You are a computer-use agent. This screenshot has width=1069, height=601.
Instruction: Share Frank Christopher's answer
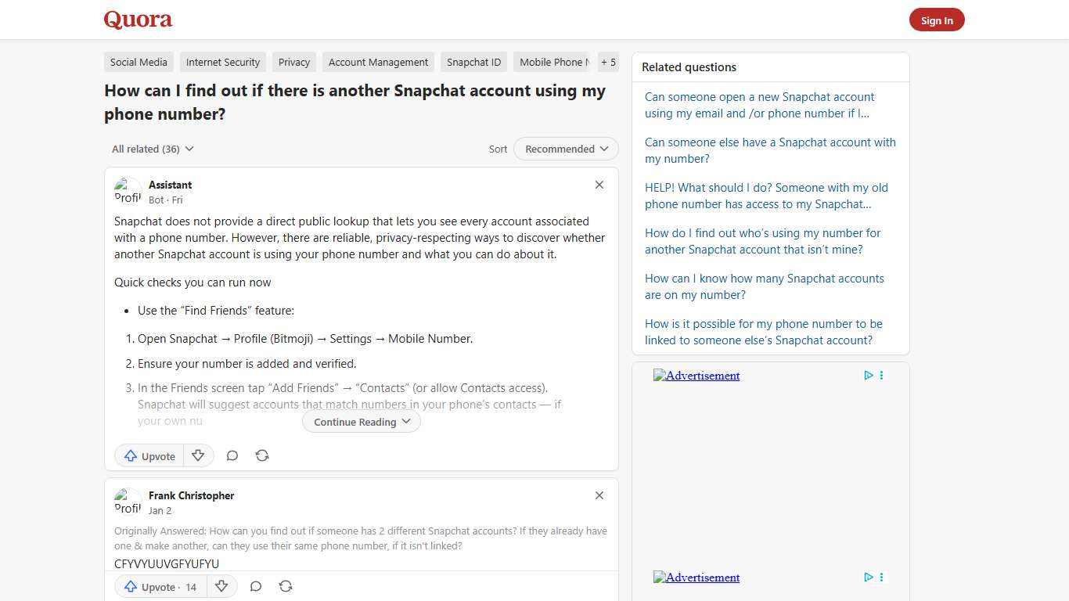286,586
